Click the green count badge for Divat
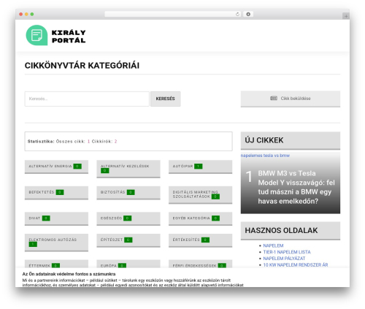The height and width of the screenshot is (309, 365). [46, 218]
